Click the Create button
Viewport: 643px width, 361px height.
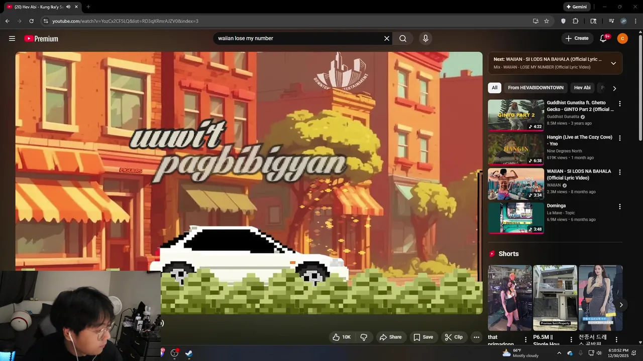(x=577, y=39)
